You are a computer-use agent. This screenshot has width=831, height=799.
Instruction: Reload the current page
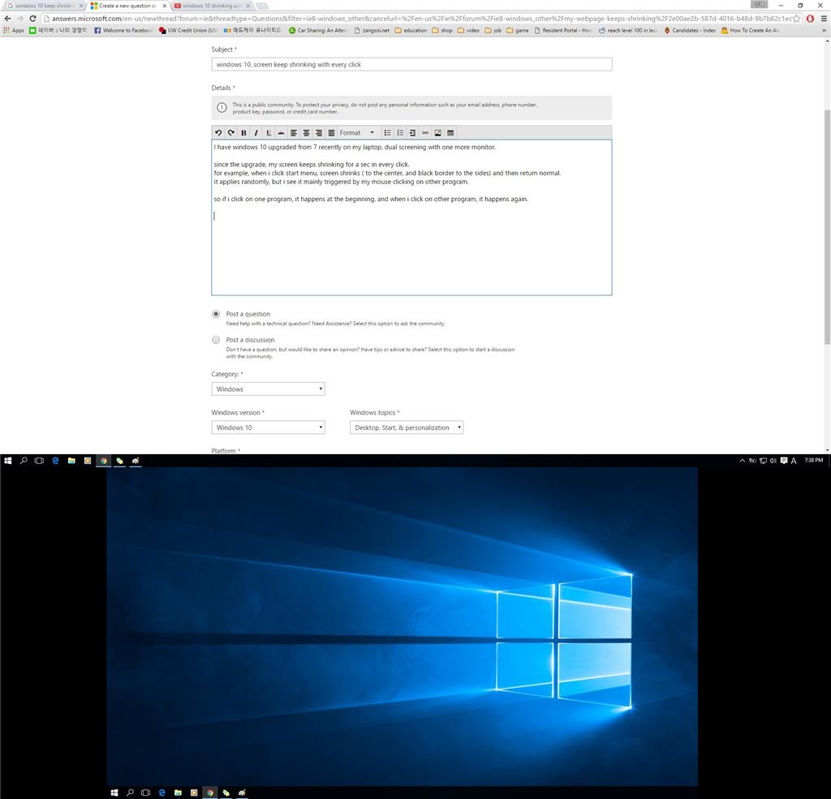[32, 19]
